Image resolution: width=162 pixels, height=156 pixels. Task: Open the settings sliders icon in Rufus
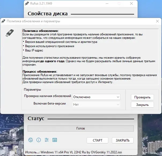(x=47, y=140)
